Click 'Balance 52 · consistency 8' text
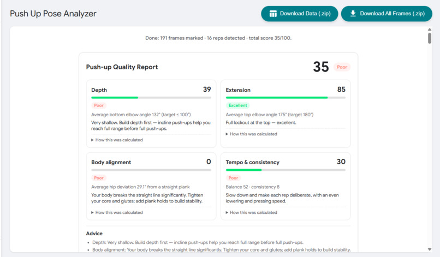This screenshot has width=440, height=257. tap(253, 187)
